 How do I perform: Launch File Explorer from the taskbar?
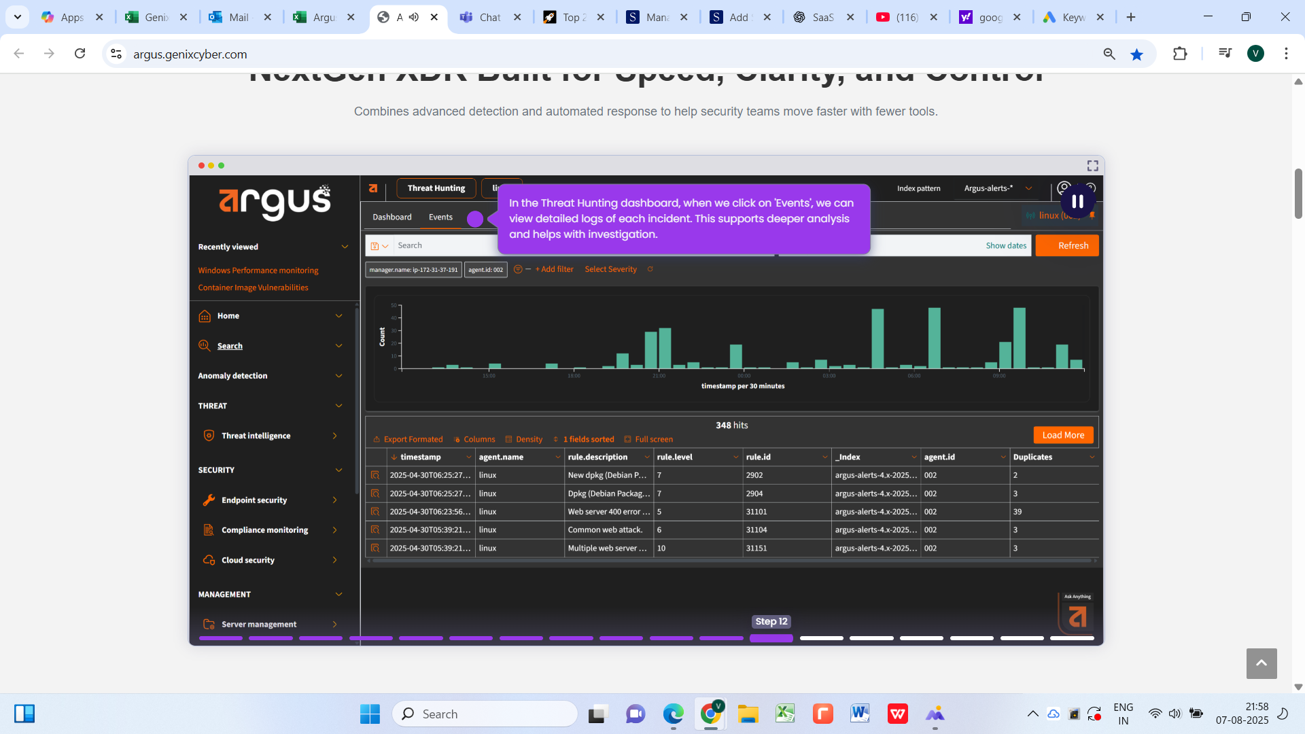click(748, 714)
